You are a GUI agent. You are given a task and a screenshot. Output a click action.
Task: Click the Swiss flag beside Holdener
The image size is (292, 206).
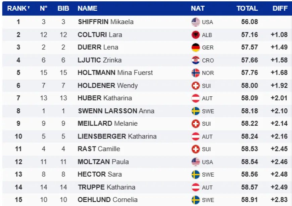(195, 86)
